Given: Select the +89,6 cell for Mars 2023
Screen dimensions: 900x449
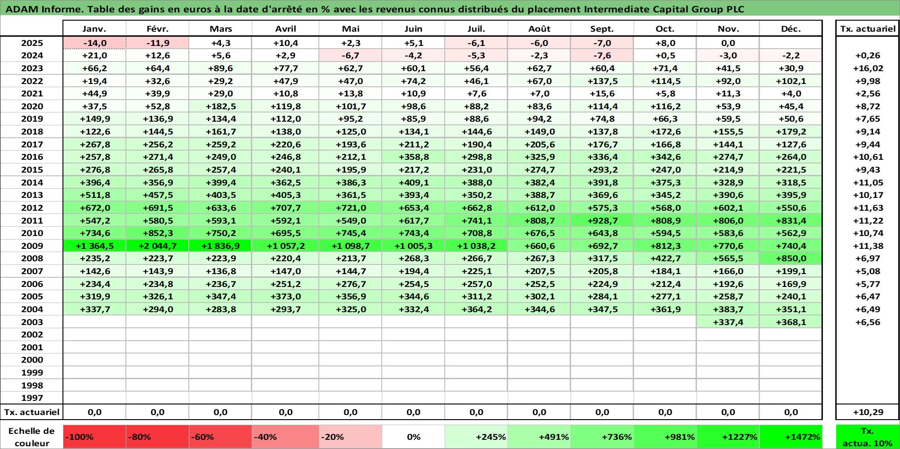Looking at the screenshot, I should 221,68.
